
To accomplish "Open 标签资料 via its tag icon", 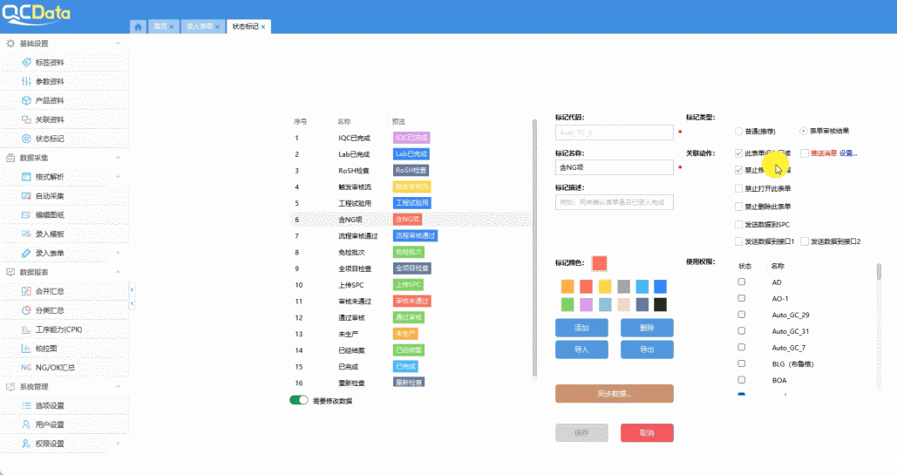I will pyautogui.click(x=27, y=63).
